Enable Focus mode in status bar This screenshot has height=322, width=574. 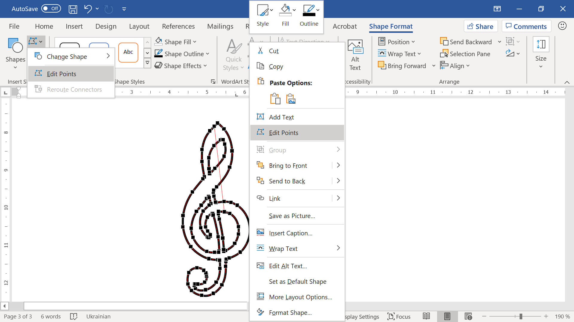coord(399,316)
